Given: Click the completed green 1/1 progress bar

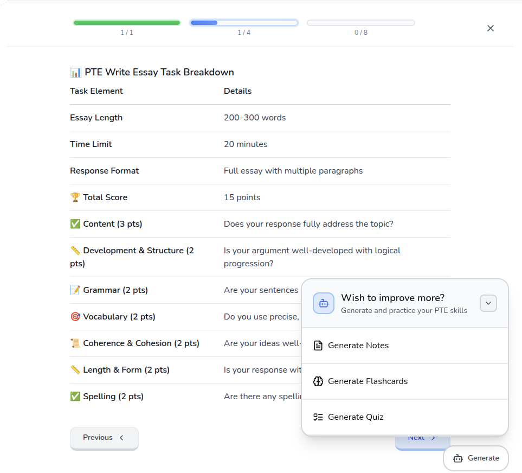Looking at the screenshot, I should pos(127,23).
